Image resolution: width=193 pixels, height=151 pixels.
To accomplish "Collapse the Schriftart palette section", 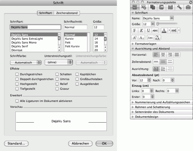I will tap(133, 13).
